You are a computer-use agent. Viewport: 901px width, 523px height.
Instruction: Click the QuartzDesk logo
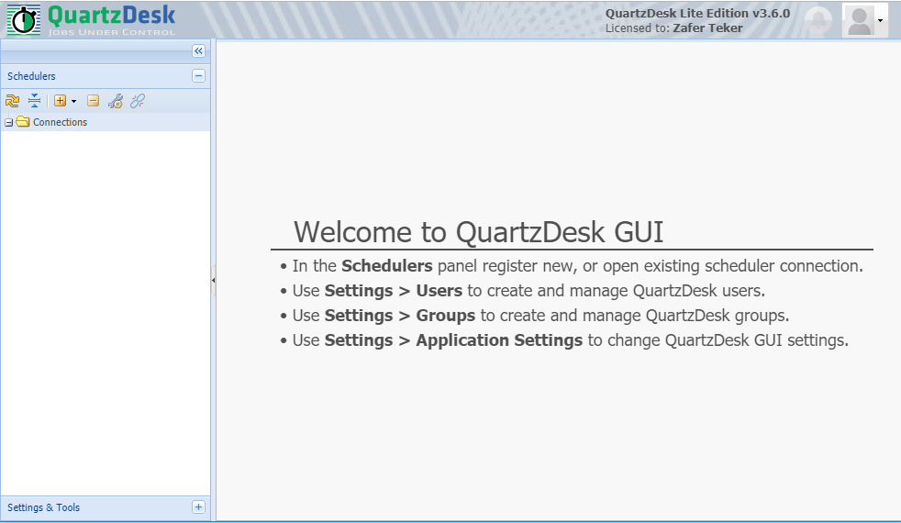[91, 20]
